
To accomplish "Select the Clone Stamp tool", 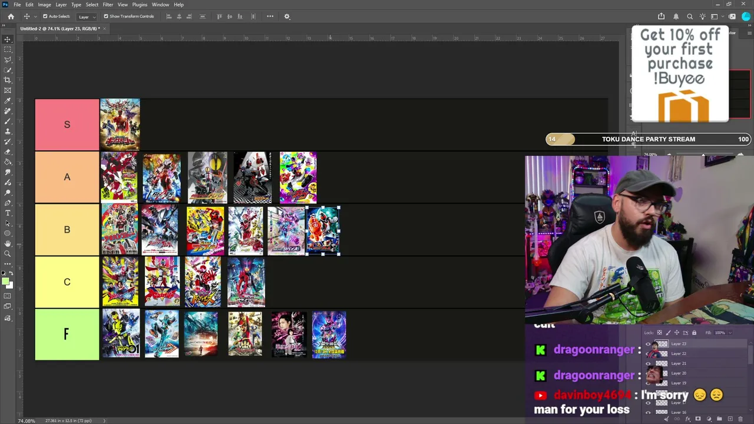I will (8, 131).
